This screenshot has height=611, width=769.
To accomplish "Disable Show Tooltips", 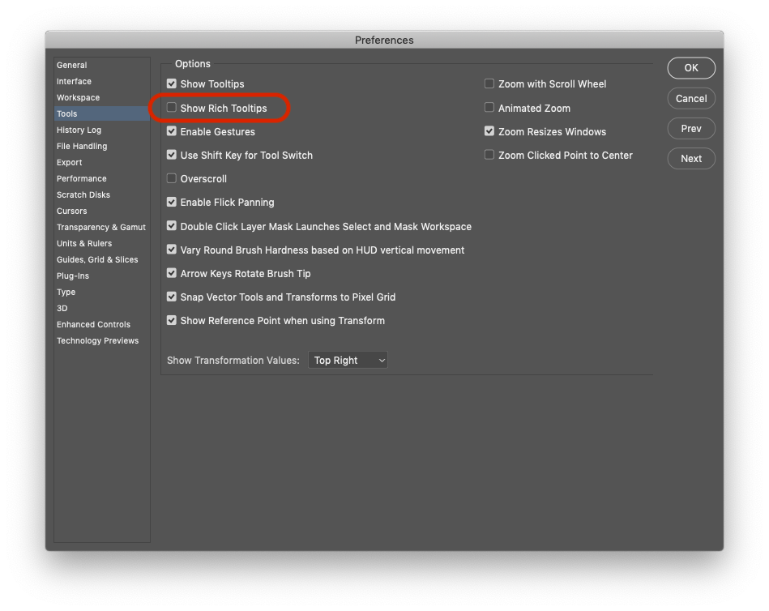I will point(171,83).
